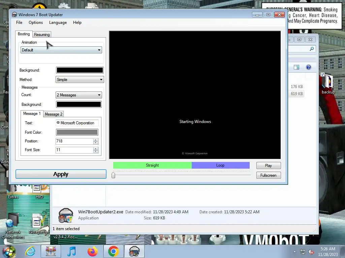Select the Booting tab
Image resolution: width=345 pixels, height=258 pixels.
pyautogui.click(x=24, y=34)
